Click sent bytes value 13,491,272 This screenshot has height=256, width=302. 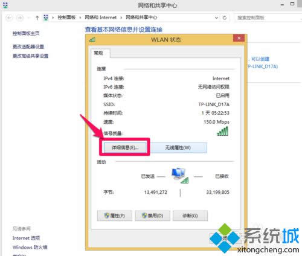point(156,192)
